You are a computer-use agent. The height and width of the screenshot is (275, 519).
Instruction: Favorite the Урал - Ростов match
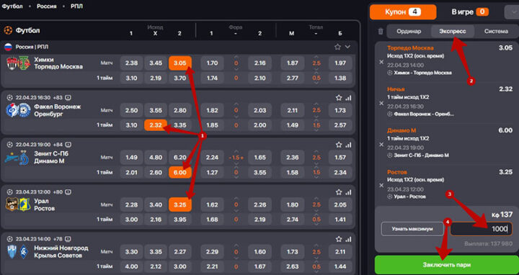tap(339, 192)
